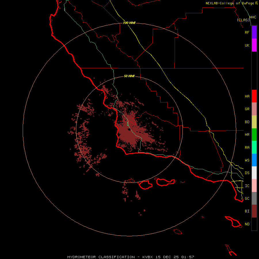
Task: Click the [CLAS] units label
Action: coord(243,20)
